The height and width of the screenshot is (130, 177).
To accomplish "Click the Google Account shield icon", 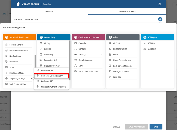I will [76, 60].
